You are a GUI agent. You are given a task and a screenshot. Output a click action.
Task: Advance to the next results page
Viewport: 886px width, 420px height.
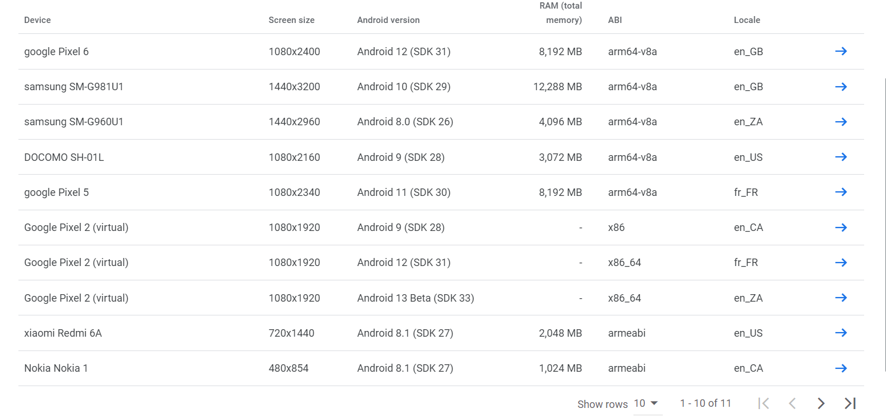pos(821,403)
